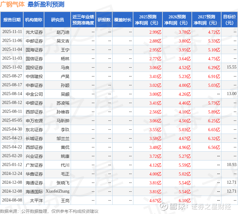Viewport: 238px width, 214px height.
Task: Select the 覆盖时长 column header
Action: pyautogui.click(x=123, y=20)
